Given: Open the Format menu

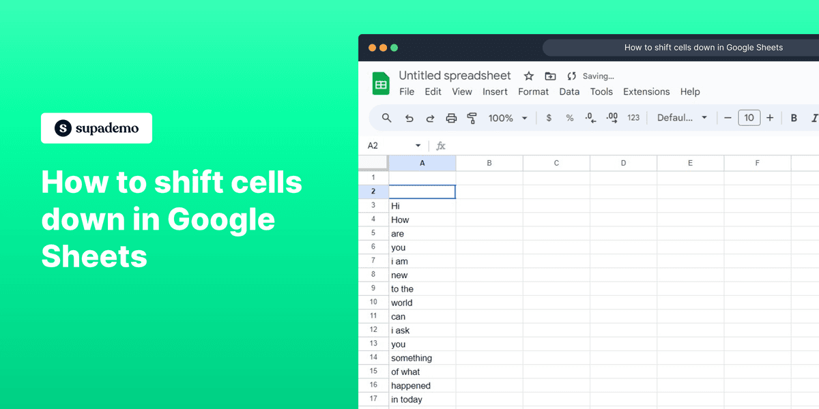Looking at the screenshot, I should [533, 91].
